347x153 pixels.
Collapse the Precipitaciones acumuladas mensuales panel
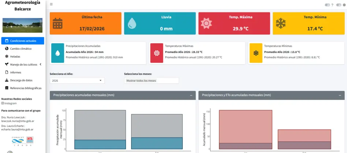tap(191, 95)
